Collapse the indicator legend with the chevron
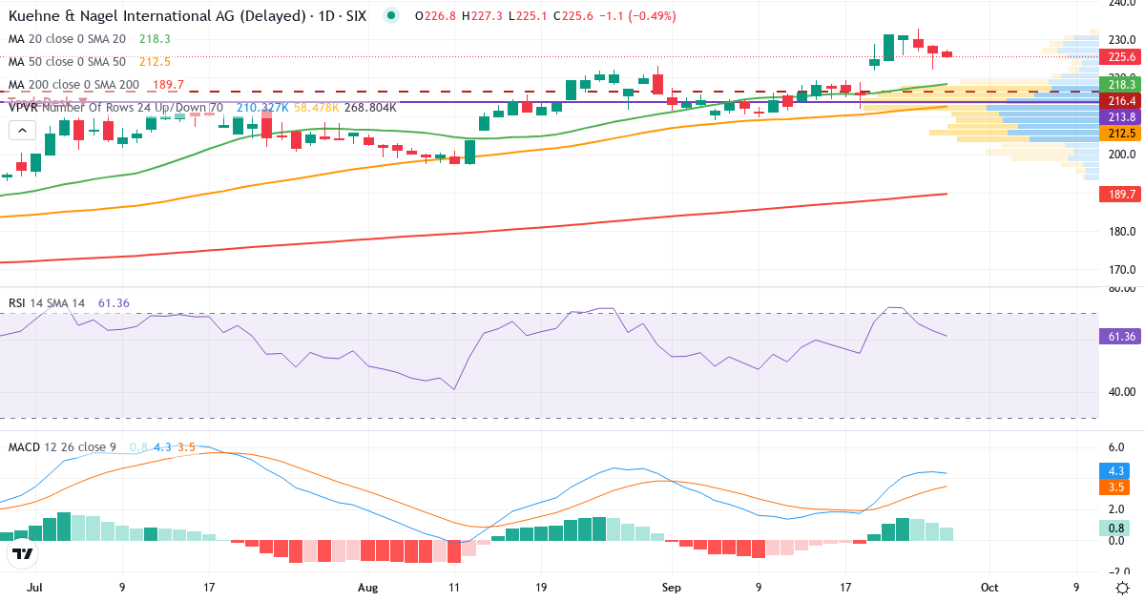1145x601 pixels. point(22,130)
